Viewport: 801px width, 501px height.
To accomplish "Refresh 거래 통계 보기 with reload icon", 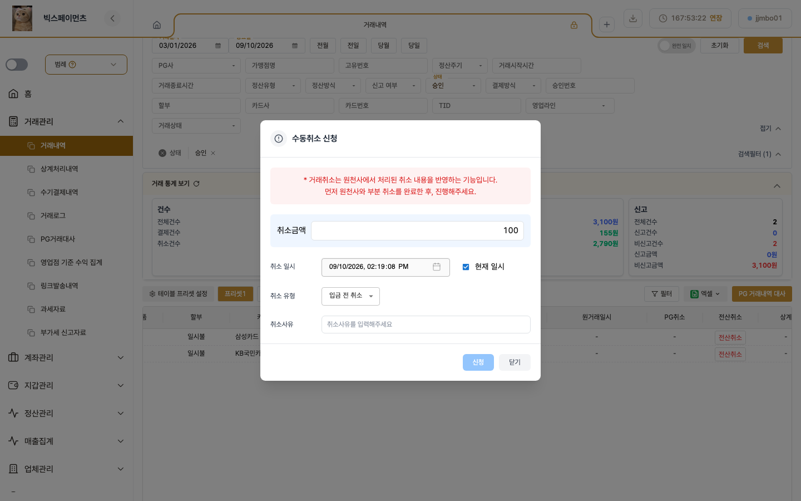I will (x=196, y=184).
